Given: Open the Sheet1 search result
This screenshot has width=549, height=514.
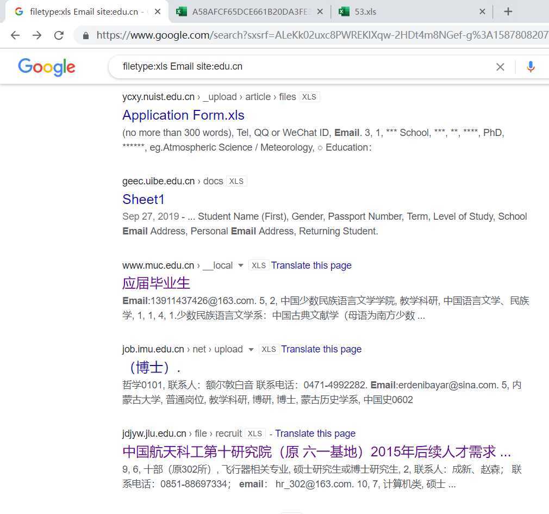Looking at the screenshot, I should pos(143,200).
